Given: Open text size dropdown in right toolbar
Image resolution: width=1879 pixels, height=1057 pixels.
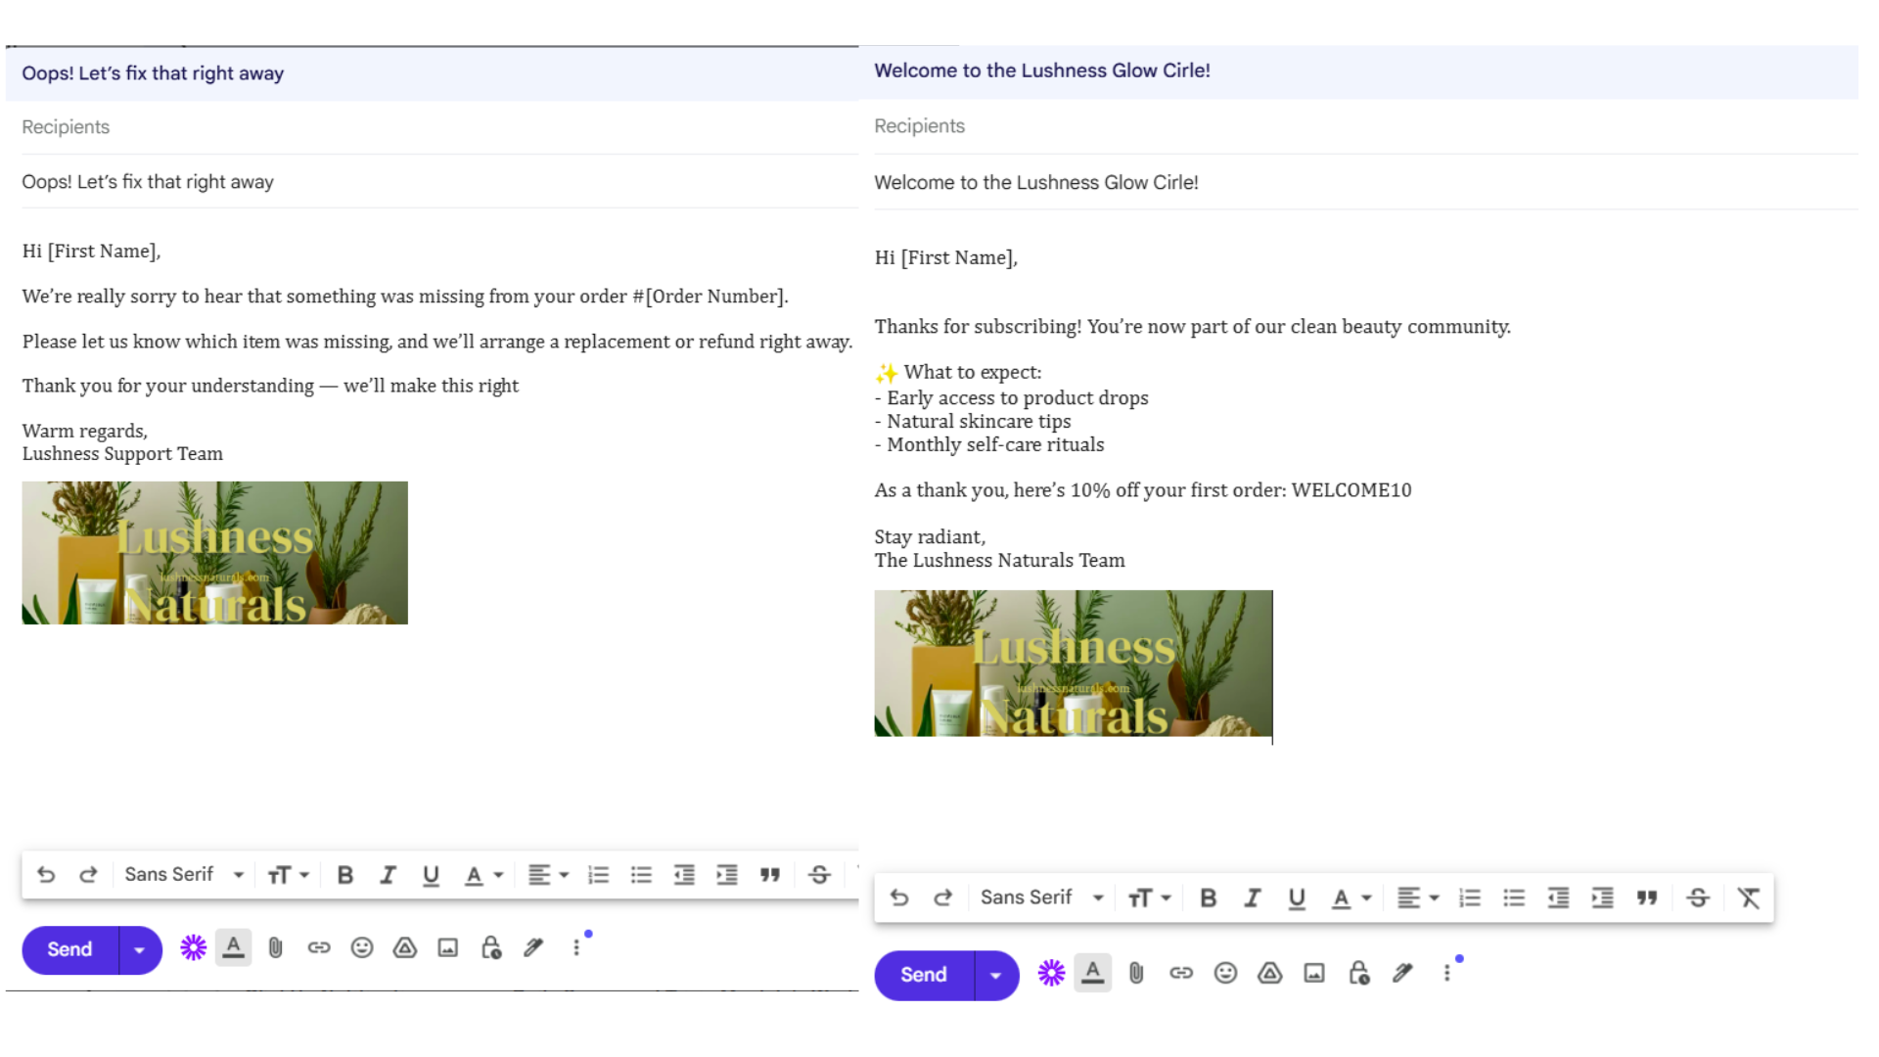Looking at the screenshot, I should (x=1149, y=897).
